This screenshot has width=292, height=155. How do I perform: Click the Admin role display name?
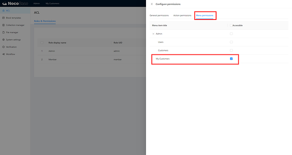[x=52, y=51]
